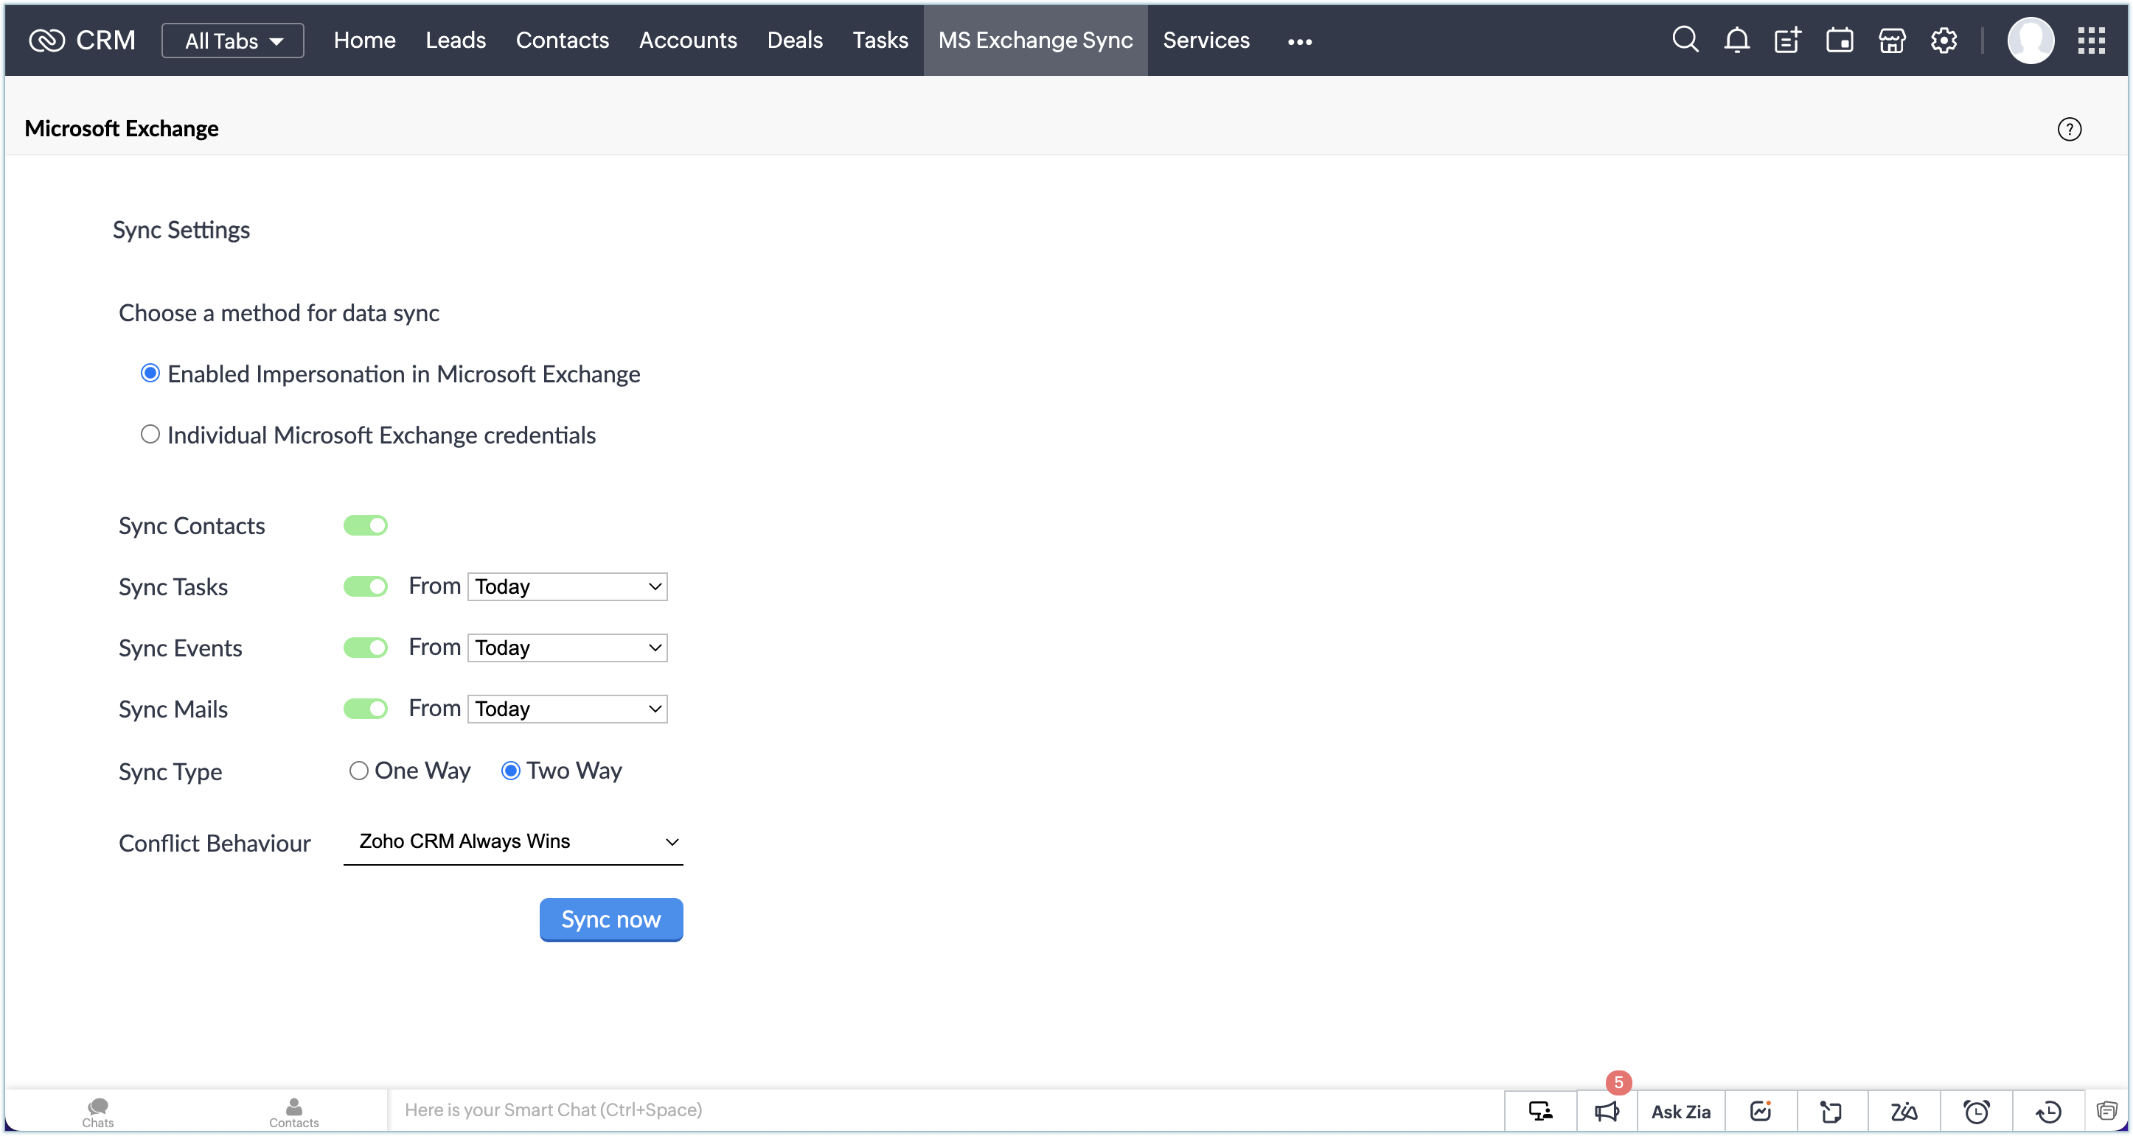Disable the Sync Contacts toggle

(x=365, y=525)
